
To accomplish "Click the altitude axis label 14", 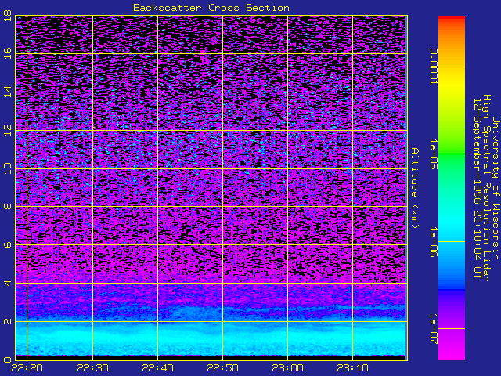I will 8,91.
